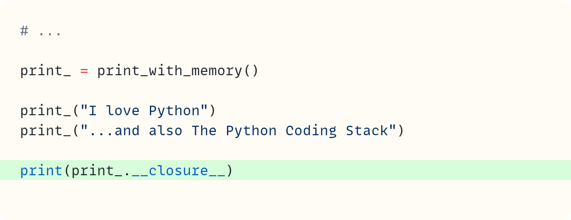Click the '# ...' comment line
The height and width of the screenshot is (220, 571).
pyautogui.click(x=41, y=31)
